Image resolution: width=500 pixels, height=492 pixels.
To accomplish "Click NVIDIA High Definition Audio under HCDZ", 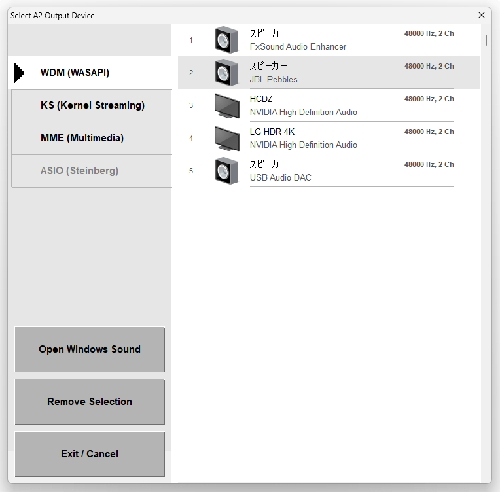I will [x=303, y=113].
